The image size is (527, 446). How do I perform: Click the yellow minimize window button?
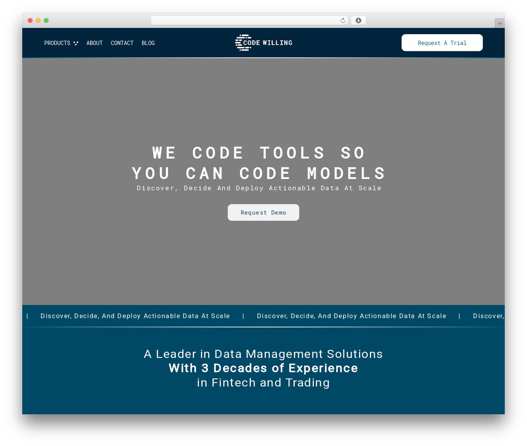[x=38, y=21]
